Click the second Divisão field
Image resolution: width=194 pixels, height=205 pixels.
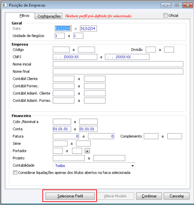(x=169, y=50)
